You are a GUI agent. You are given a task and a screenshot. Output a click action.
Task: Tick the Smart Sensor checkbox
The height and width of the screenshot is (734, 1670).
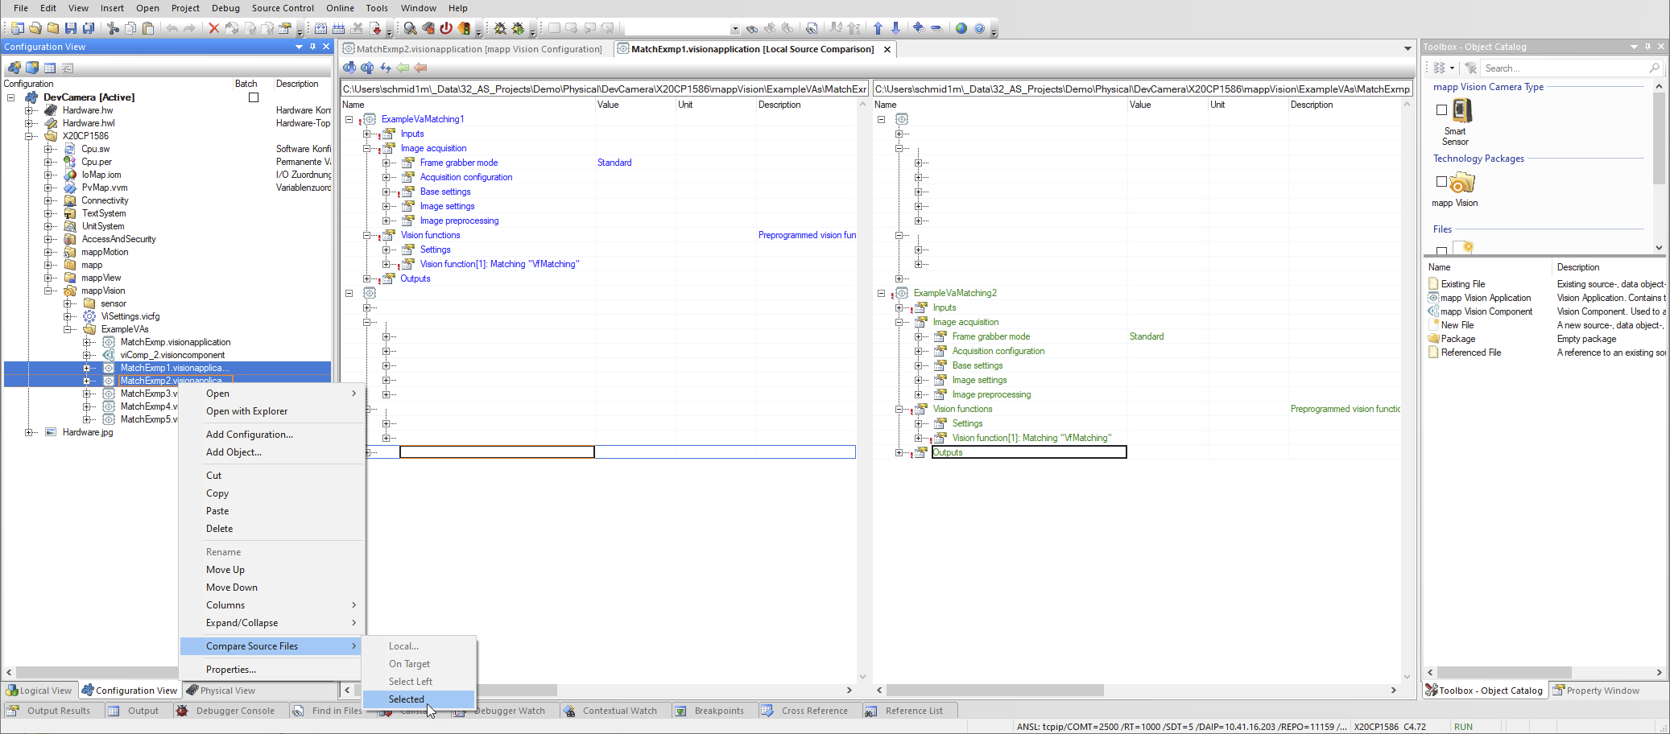(1441, 109)
